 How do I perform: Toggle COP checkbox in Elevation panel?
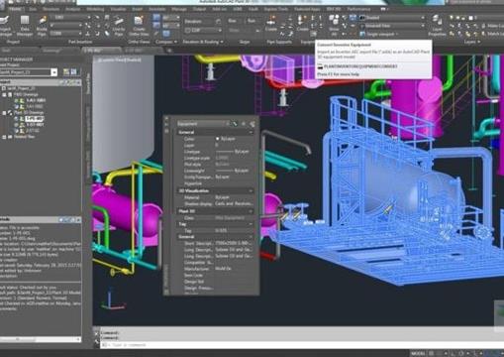click(x=187, y=31)
